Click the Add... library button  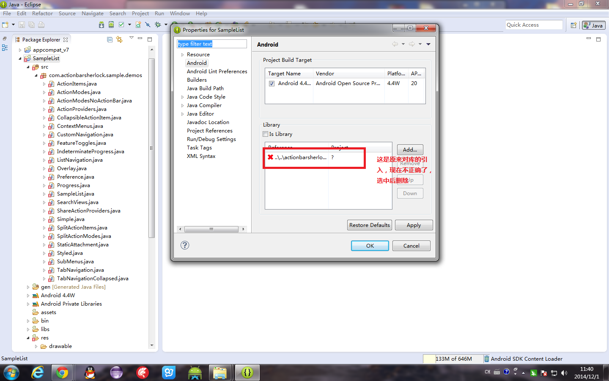tap(410, 149)
